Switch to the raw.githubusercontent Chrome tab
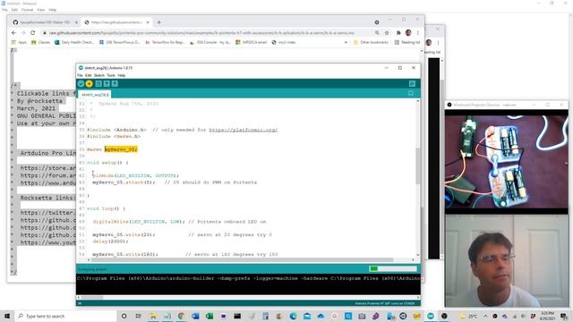573x322 pixels. tap(117, 22)
